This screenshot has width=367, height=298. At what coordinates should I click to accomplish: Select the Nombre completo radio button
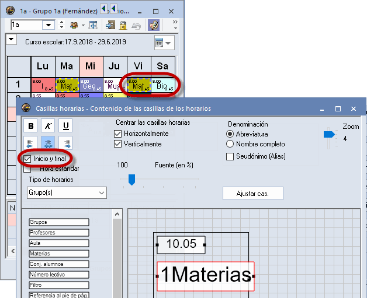coord(230,144)
